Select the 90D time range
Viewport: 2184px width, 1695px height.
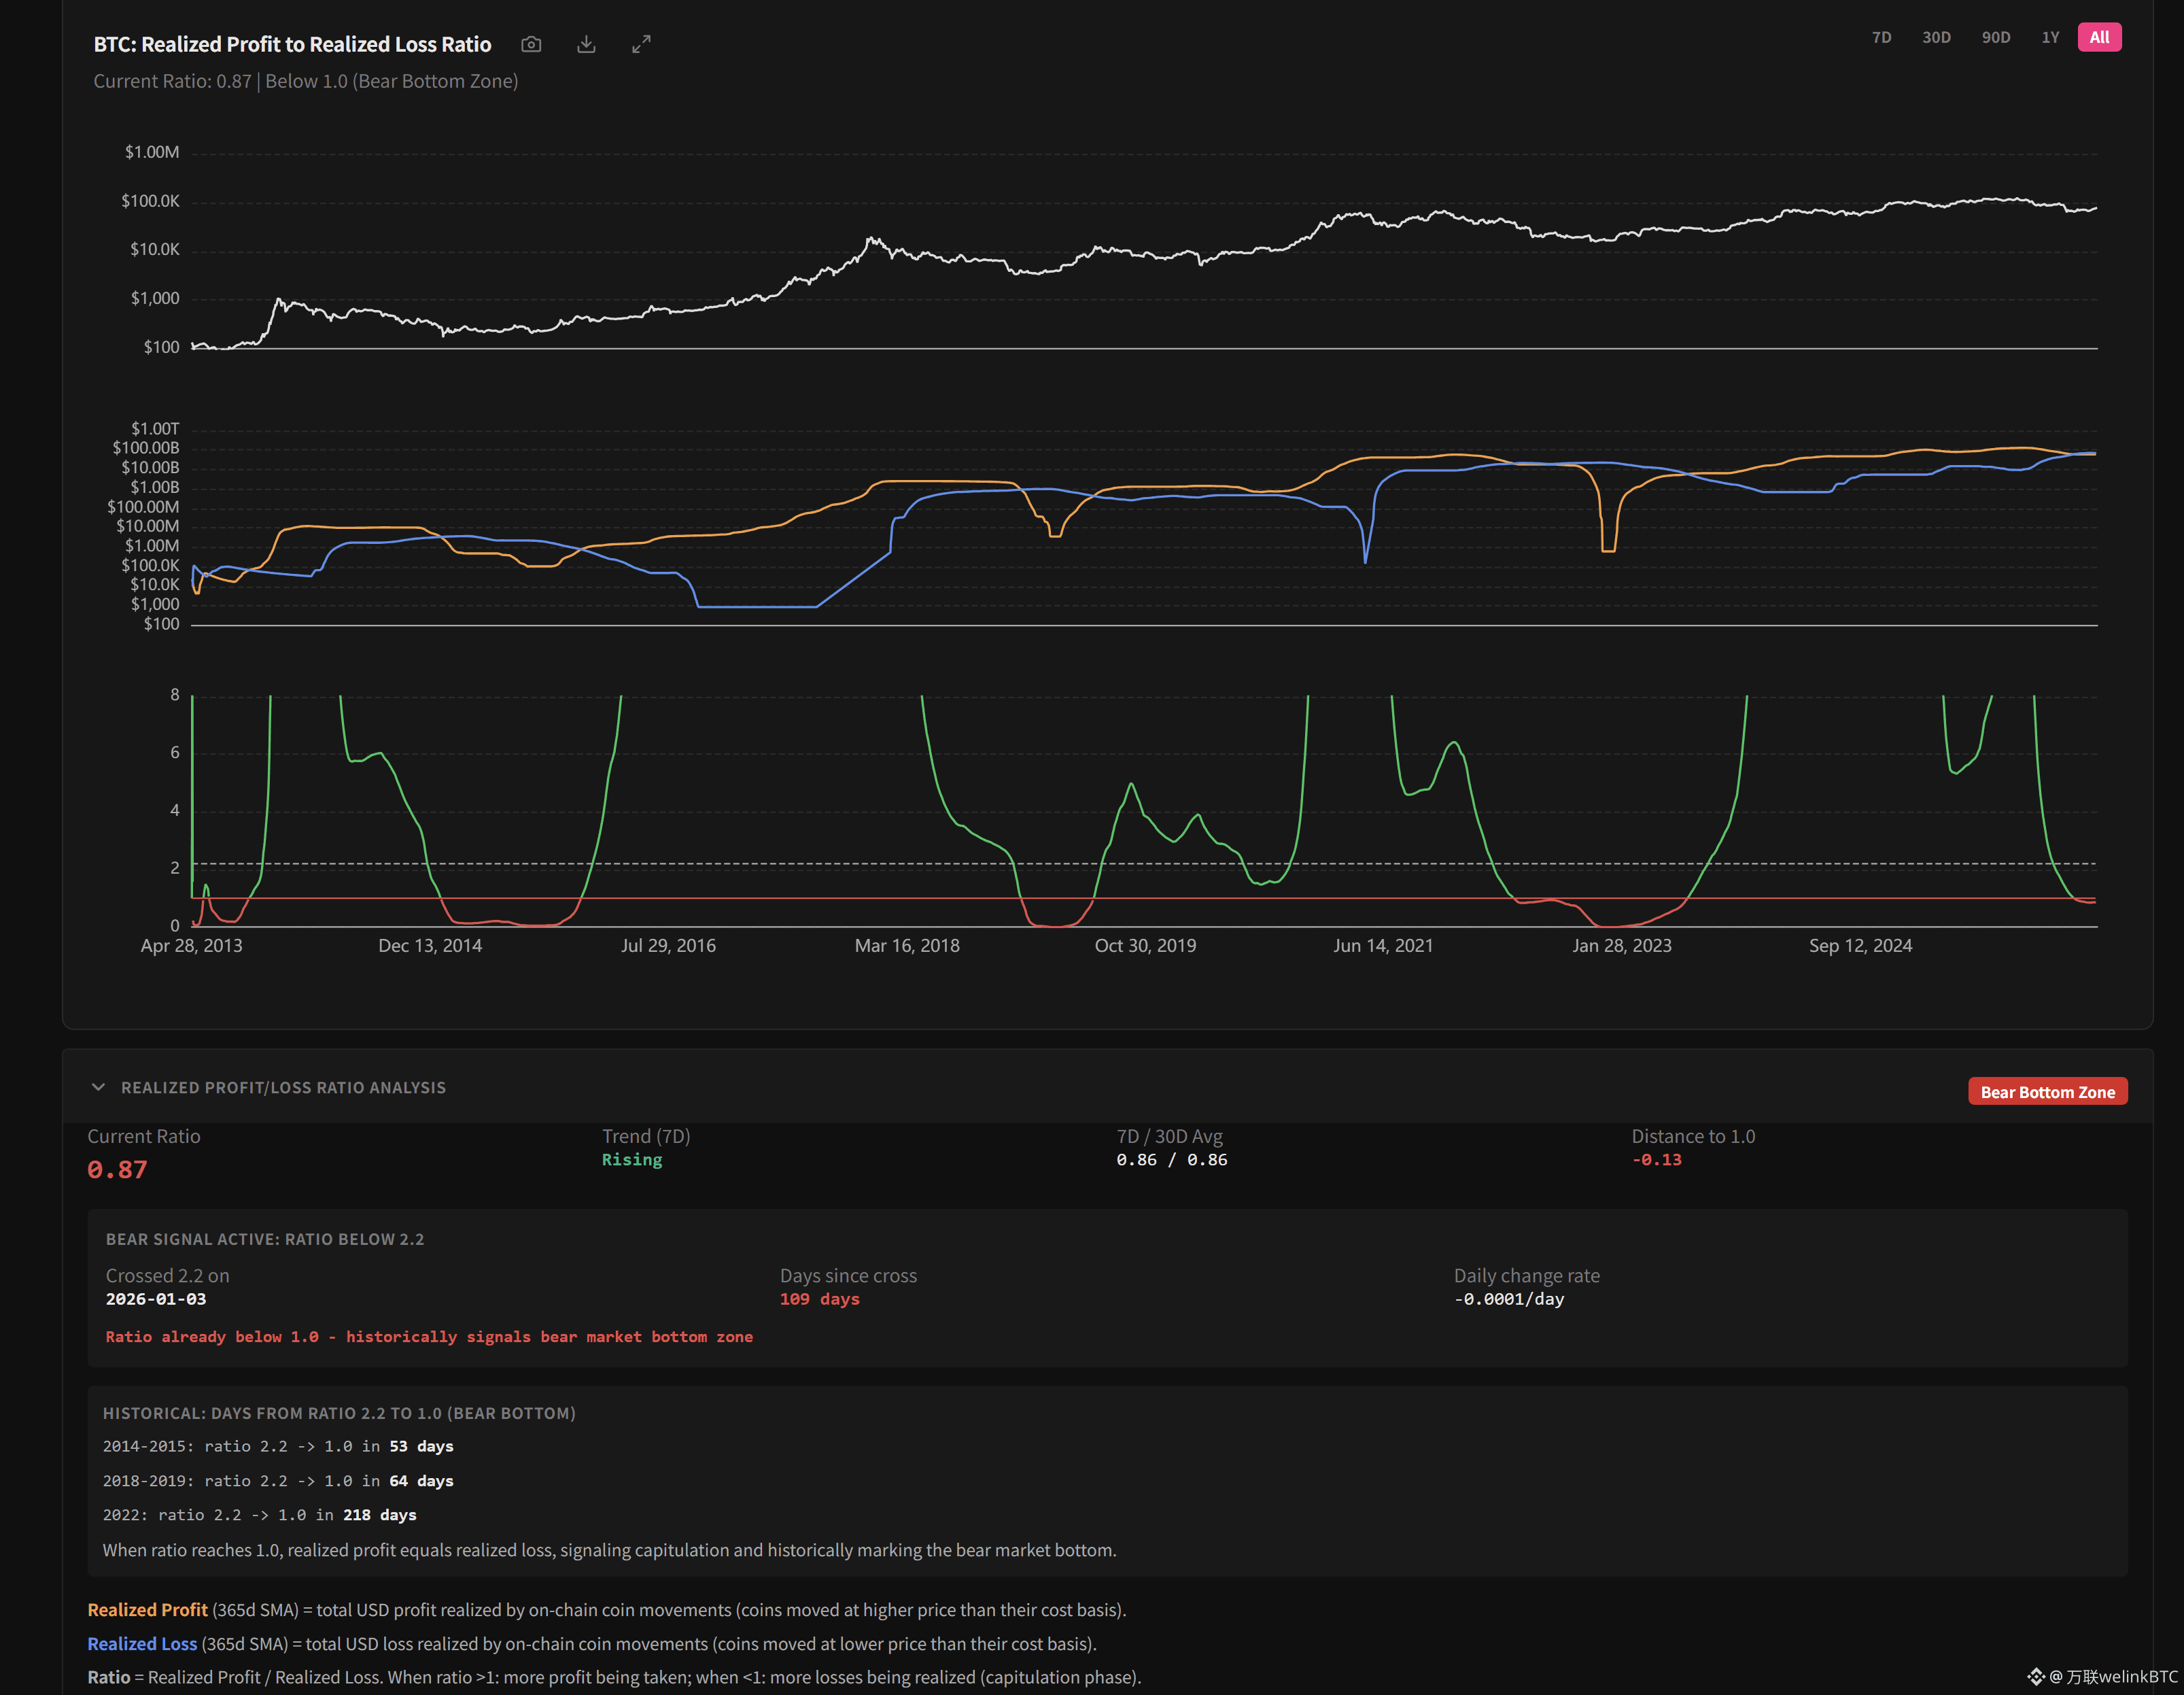(x=1995, y=37)
